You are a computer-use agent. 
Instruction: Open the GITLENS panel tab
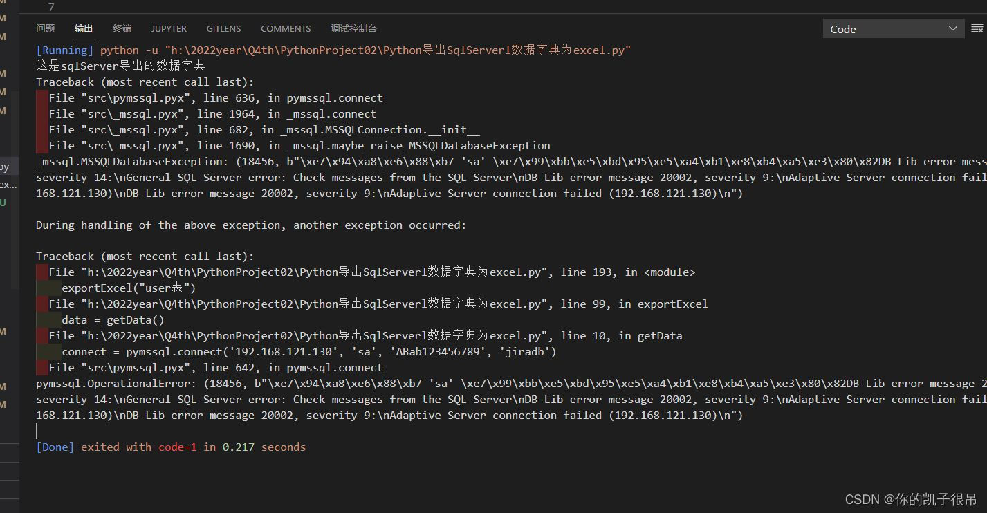click(x=223, y=28)
